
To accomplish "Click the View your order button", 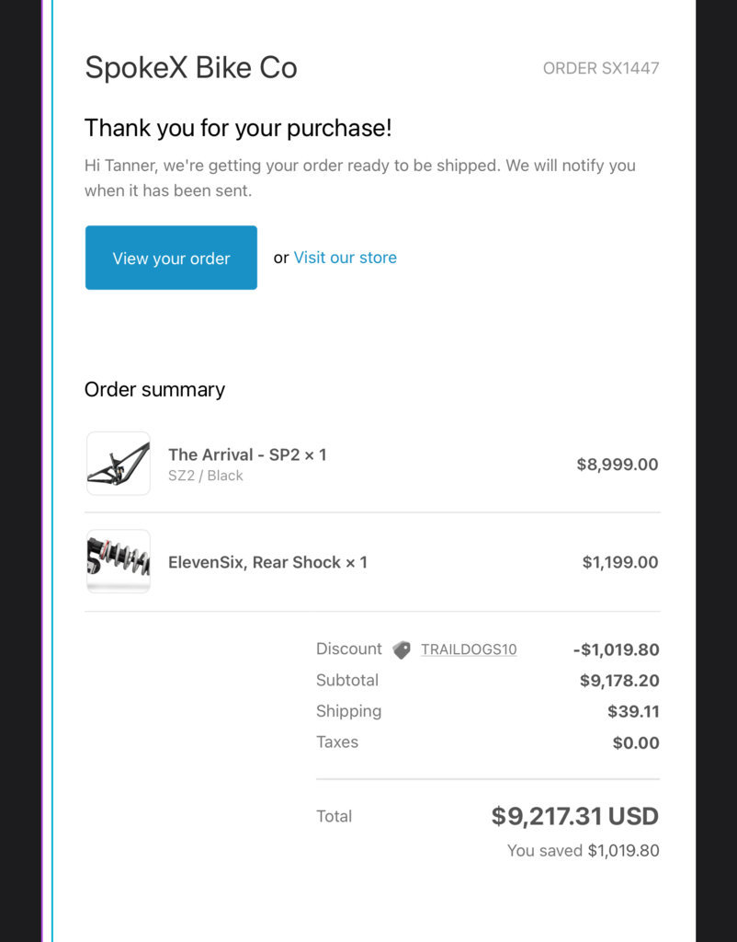I will coord(171,258).
